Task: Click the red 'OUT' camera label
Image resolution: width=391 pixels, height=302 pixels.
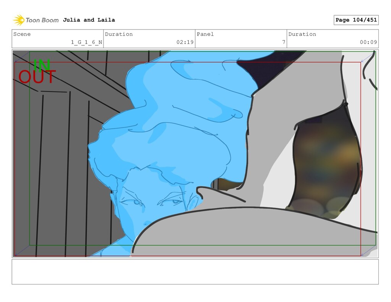Action: pyautogui.click(x=37, y=77)
